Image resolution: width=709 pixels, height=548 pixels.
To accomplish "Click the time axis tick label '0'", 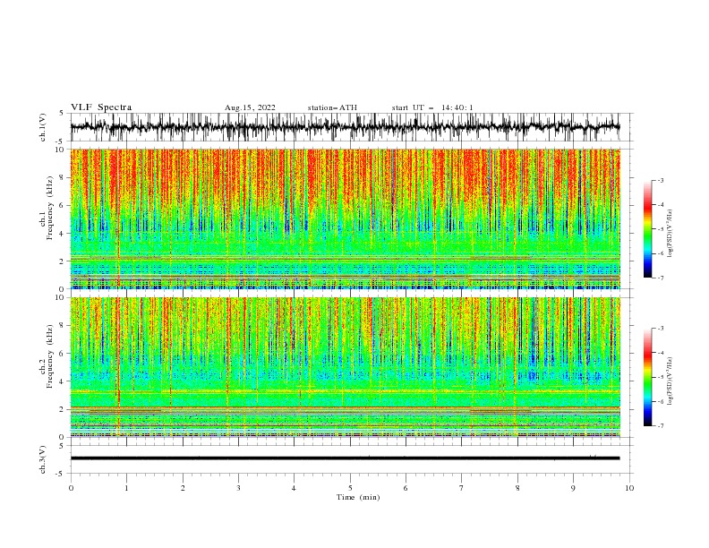I will tap(71, 488).
